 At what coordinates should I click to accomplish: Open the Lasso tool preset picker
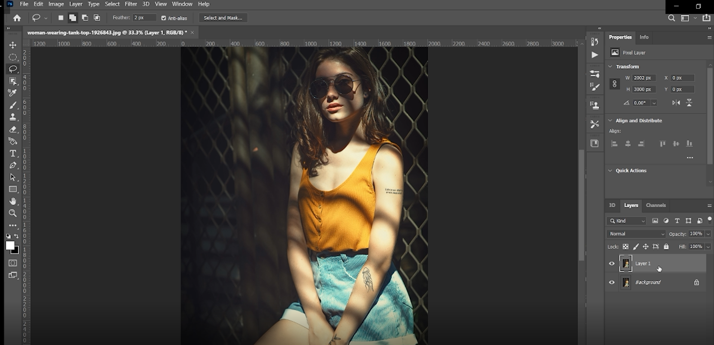[x=45, y=18]
